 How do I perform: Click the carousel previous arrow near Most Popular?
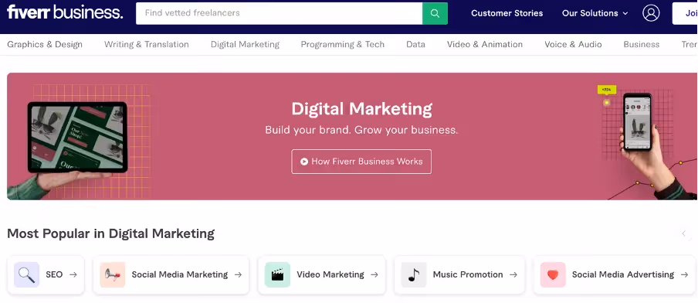[x=684, y=234]
